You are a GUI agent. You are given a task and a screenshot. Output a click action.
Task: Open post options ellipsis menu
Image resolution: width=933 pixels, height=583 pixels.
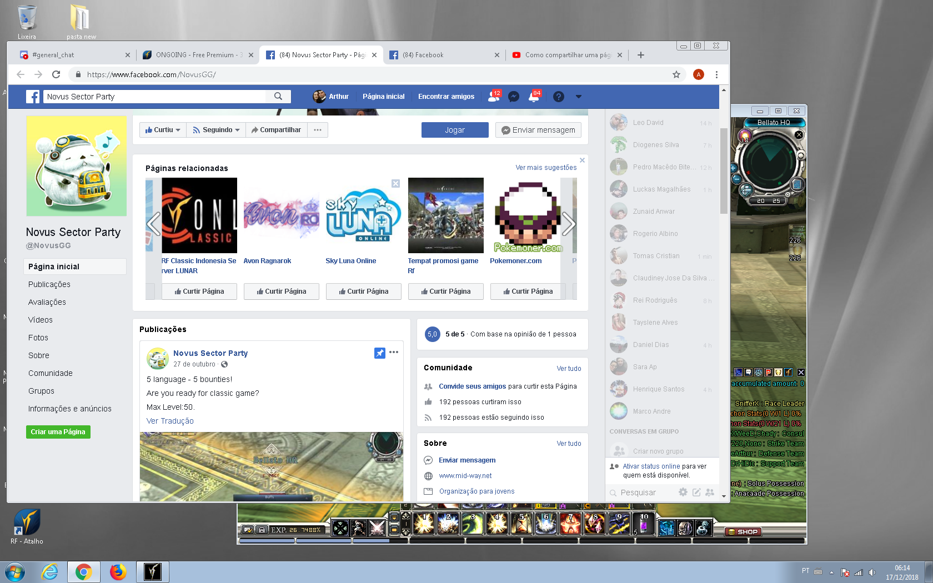pos(394,352)
